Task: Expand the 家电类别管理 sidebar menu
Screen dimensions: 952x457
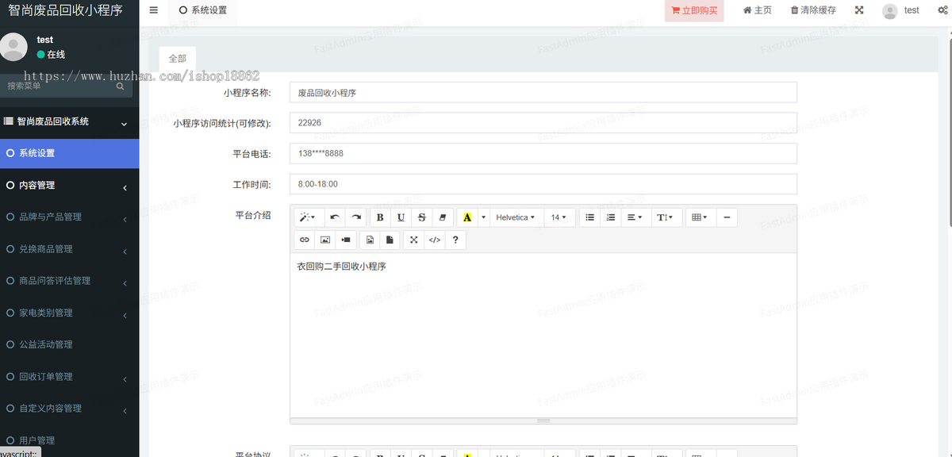Action: (x=69, y=313)
